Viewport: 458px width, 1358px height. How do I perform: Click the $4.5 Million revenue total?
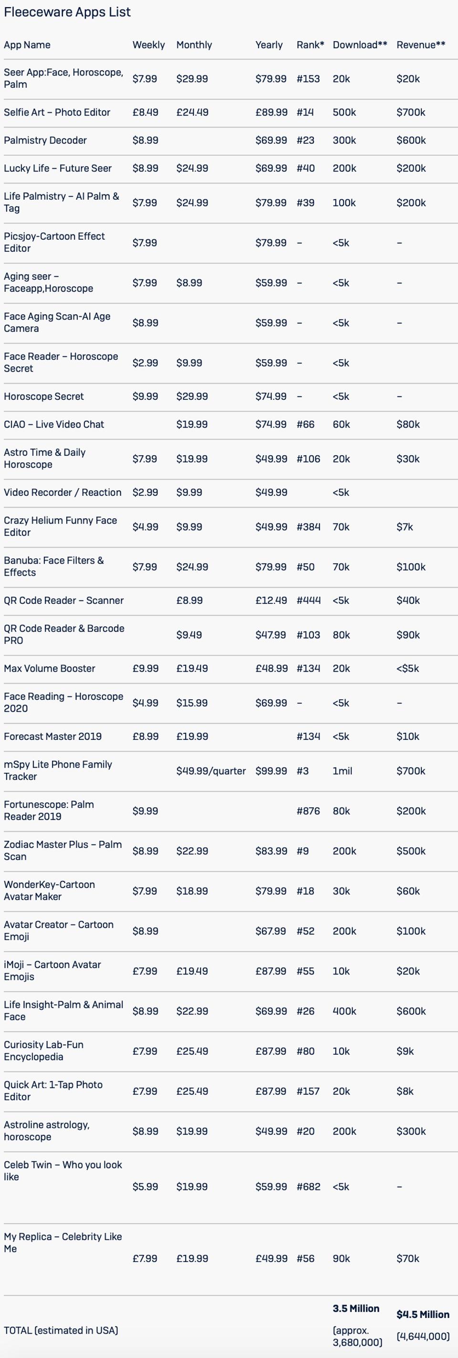tap(423, 1314)
